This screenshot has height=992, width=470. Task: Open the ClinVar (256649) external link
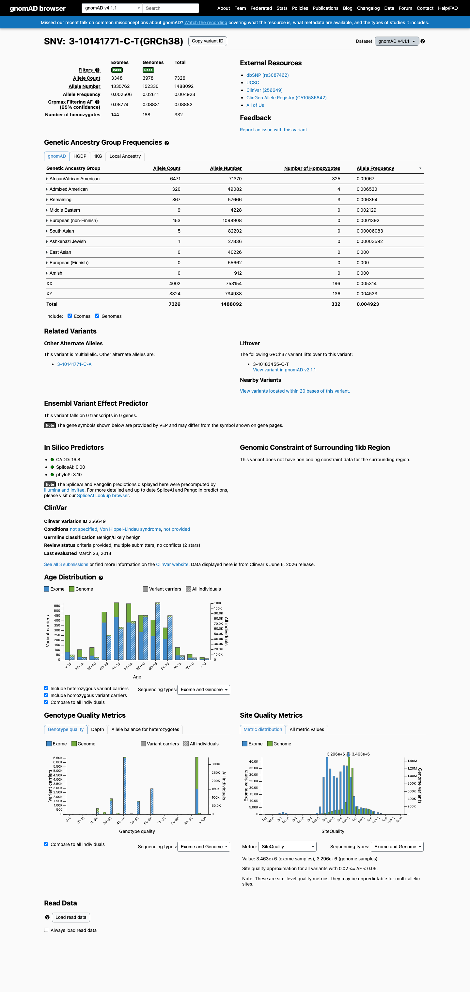[x=264, y=90]
